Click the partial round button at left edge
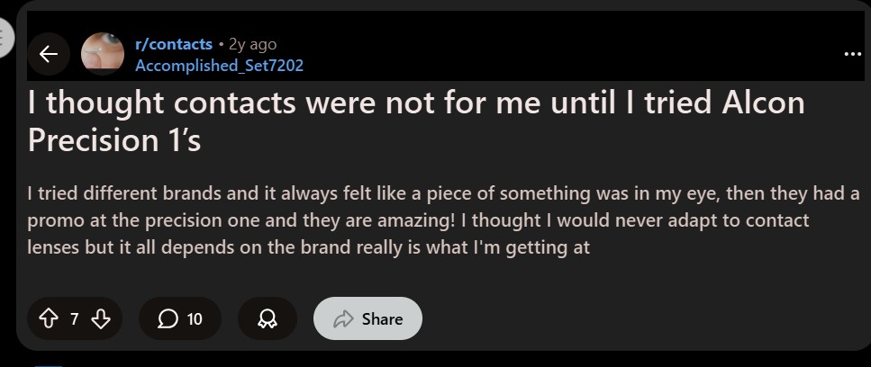871x367 pixels. [x=5, y=38]
